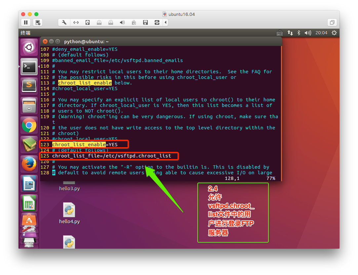Pause the virtual machine
Screen dimensions: 358x275
tap(26, 22)
